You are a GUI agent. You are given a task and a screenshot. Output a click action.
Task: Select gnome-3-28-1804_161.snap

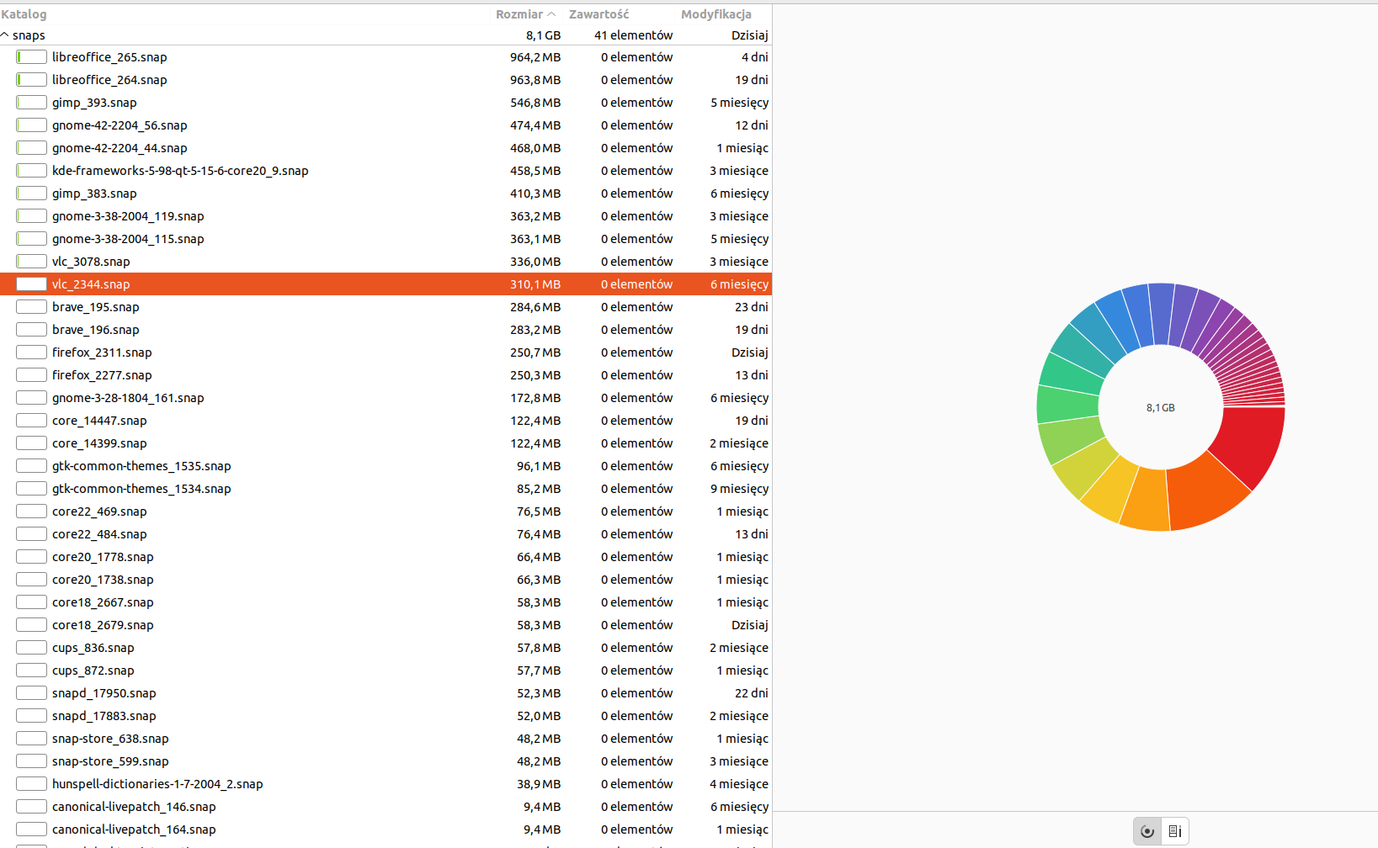click(x=386, y=398)
